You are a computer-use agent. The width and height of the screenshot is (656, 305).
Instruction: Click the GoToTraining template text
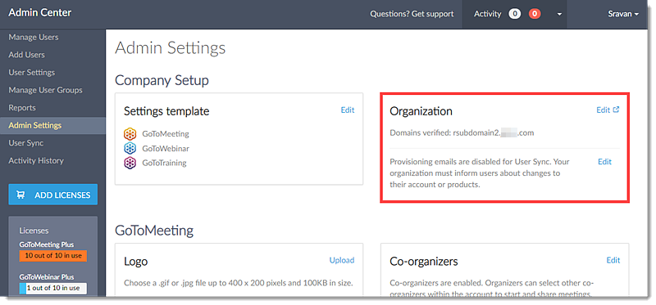coord(164,163)
